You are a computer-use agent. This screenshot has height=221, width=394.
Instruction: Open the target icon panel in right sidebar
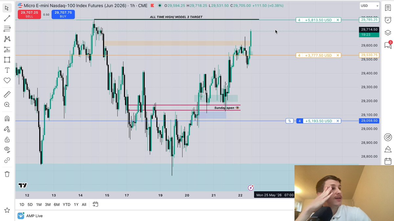click(x=388, y=137)
